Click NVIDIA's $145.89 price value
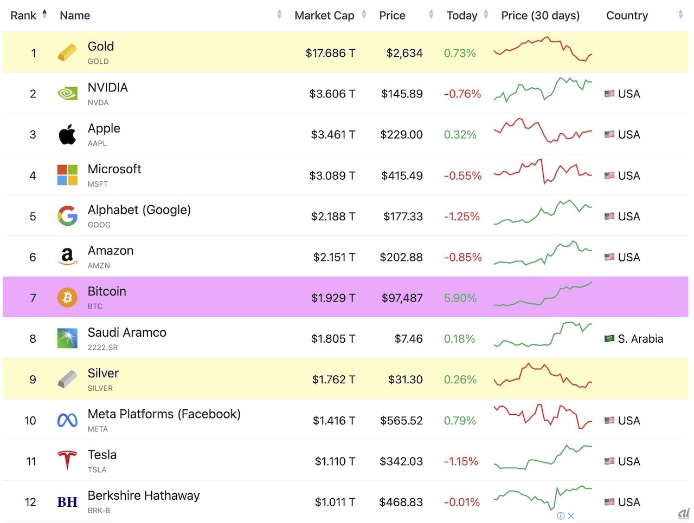The width and height of the screenshot is (694, 523). tap(402, 94)
